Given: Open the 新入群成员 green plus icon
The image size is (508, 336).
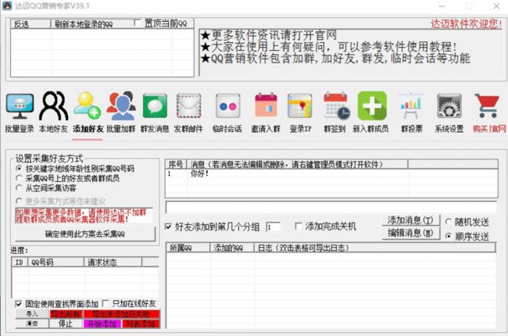Looking at the screenshot, I should [x=372, y=105].
